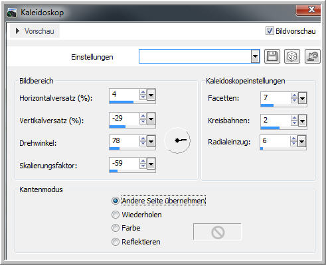Increase Kreisbahnen with the up spinner
The width and height of the screenshot is (326, 265).
pos(294,118)
